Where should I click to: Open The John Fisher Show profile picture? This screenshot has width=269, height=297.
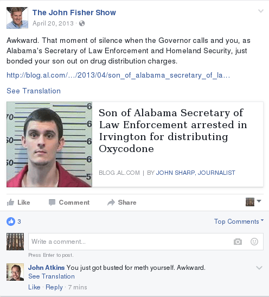click(17, 18)
